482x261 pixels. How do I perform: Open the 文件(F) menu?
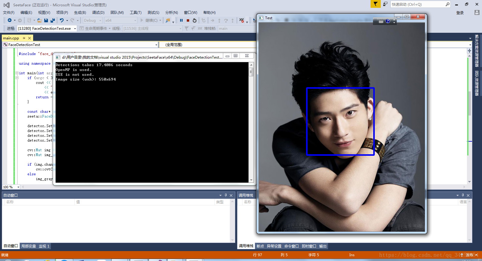(9, 13)
